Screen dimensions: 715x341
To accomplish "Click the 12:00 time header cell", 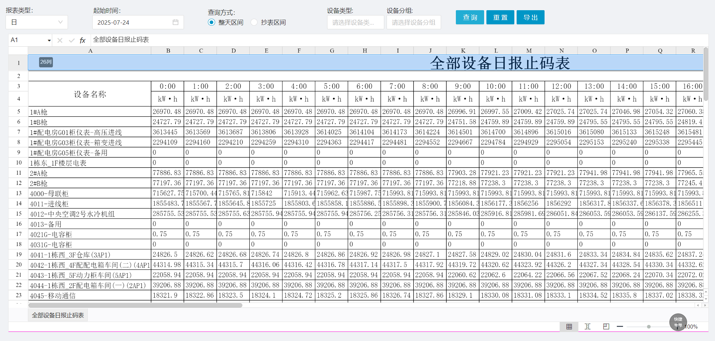I will click(x=561, y=86).
